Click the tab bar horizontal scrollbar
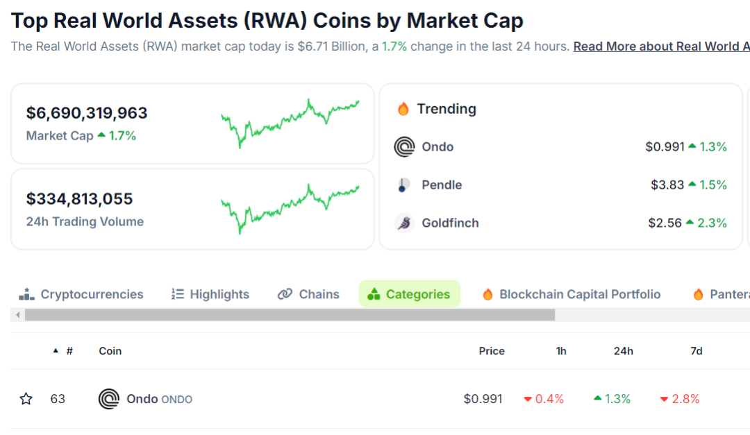750x435 pixels. click(290, 315)
